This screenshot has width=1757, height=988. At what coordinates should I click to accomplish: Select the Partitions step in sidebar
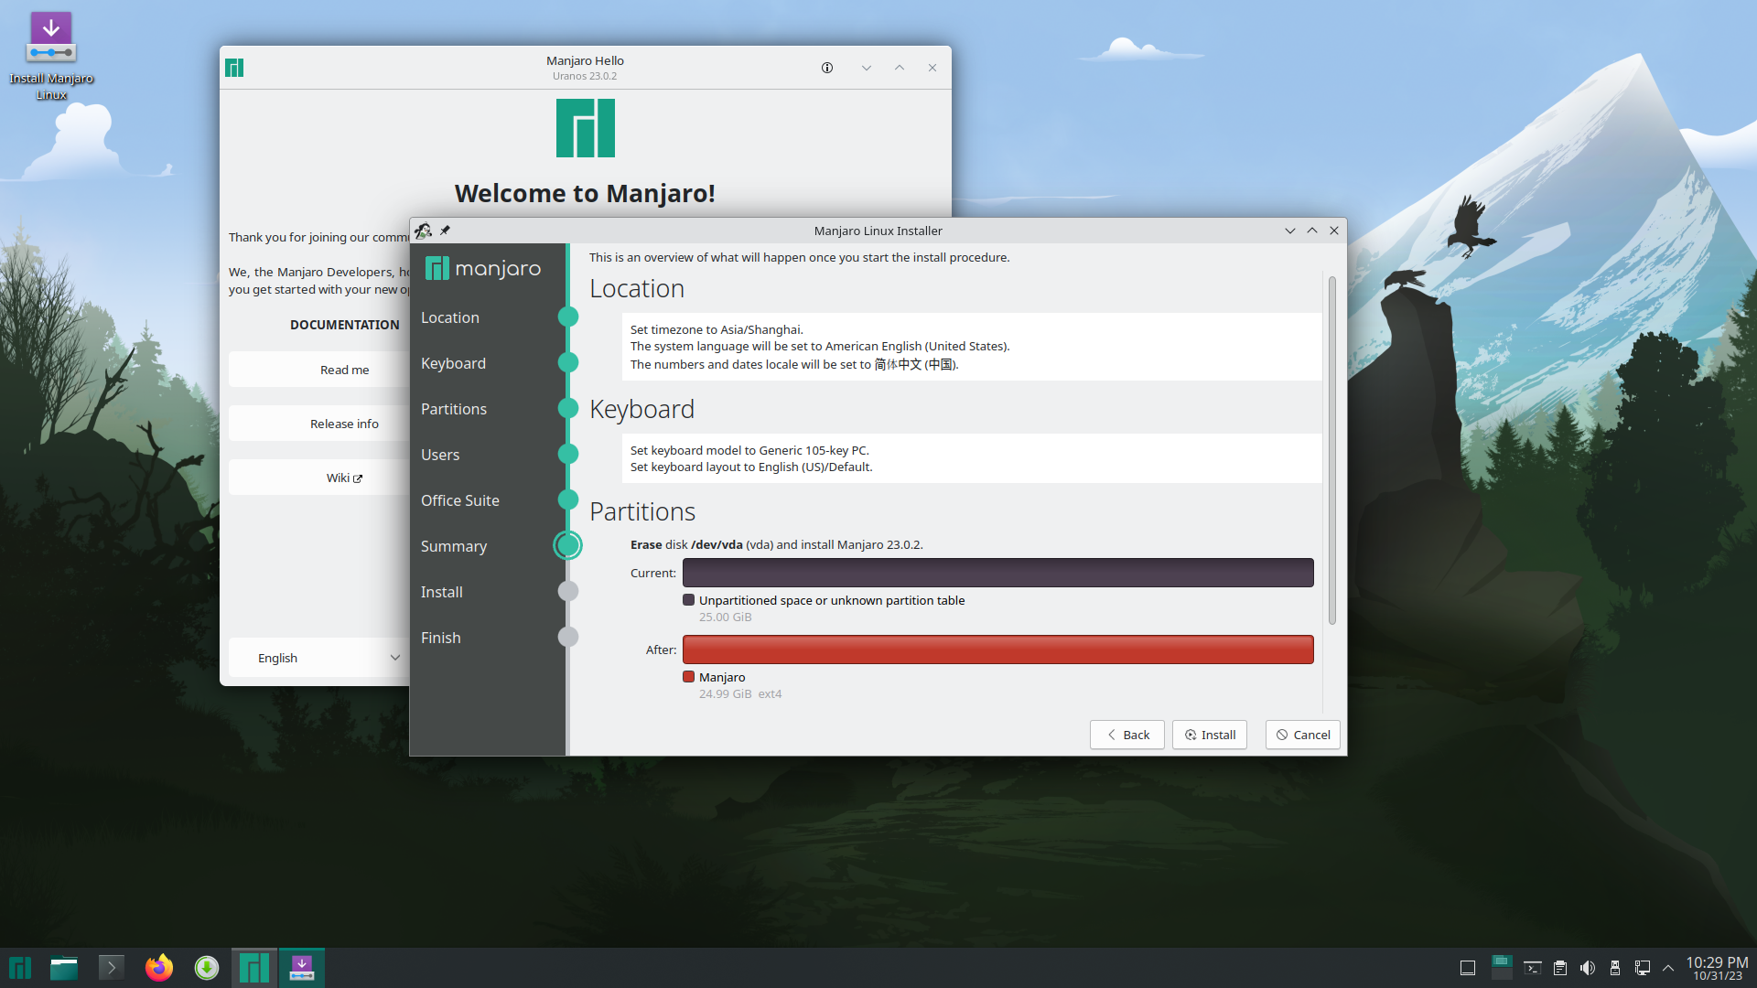(x=454, y=409)
